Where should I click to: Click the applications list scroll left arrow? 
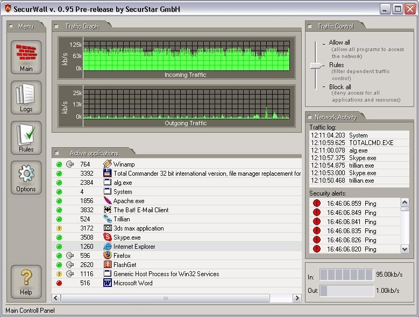point(56,298)
